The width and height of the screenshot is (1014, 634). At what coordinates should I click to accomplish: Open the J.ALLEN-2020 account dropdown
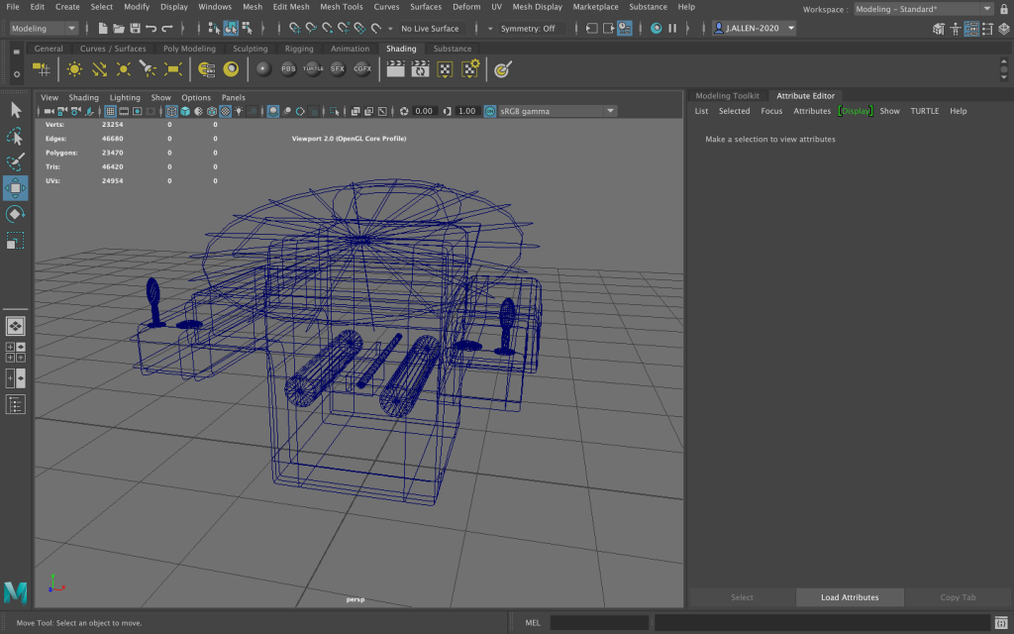pos(754,29)
